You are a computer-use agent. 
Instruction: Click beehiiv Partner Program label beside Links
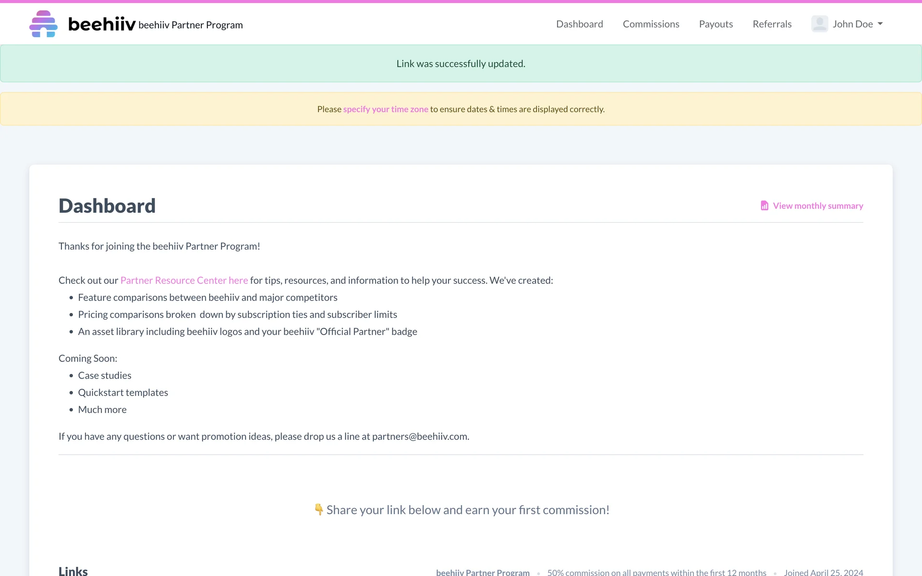(483, 572)
